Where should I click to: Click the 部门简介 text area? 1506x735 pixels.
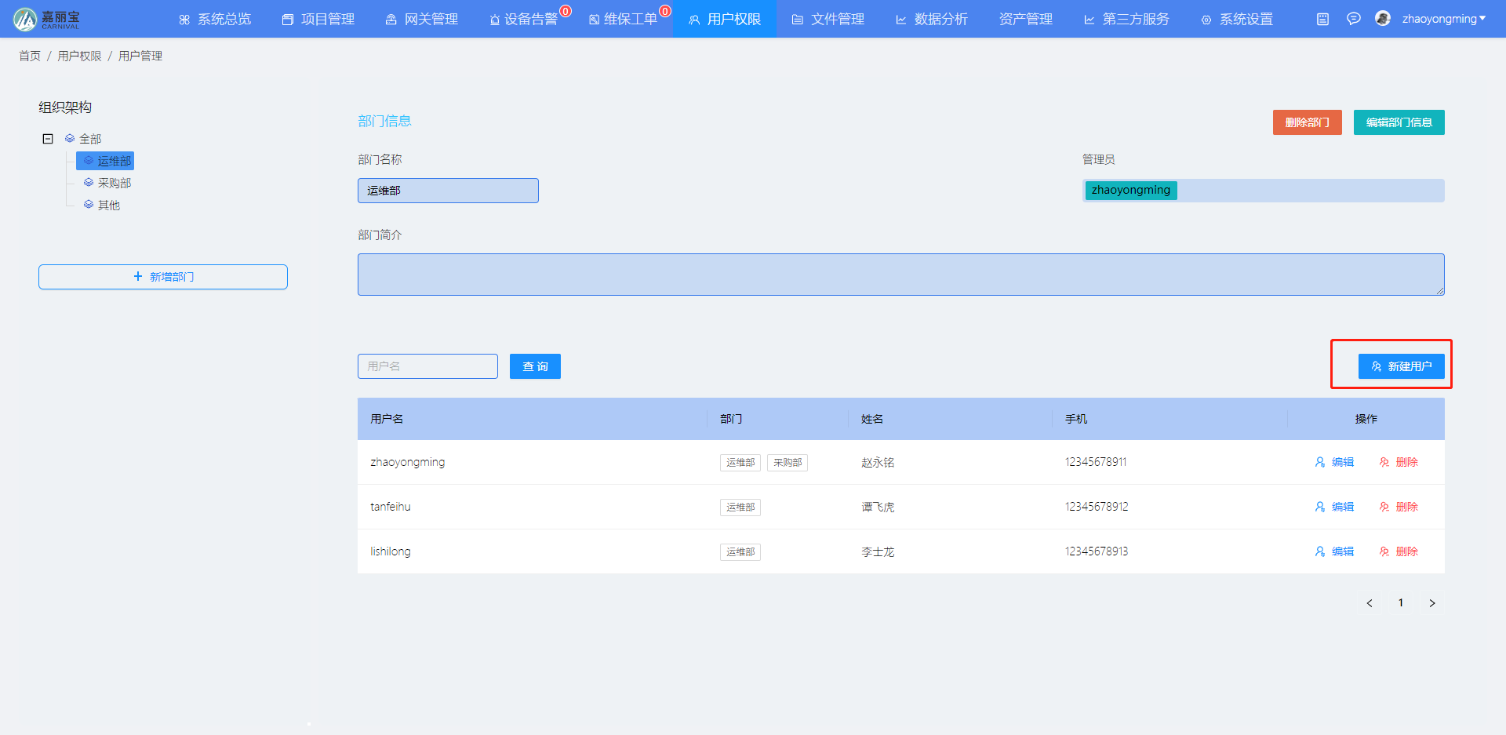point(900,275)
